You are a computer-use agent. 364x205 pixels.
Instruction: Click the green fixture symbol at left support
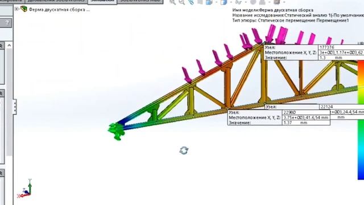(117, 132)
